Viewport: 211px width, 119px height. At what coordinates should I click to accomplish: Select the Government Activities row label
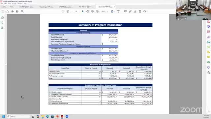click(x=57, y=74)
